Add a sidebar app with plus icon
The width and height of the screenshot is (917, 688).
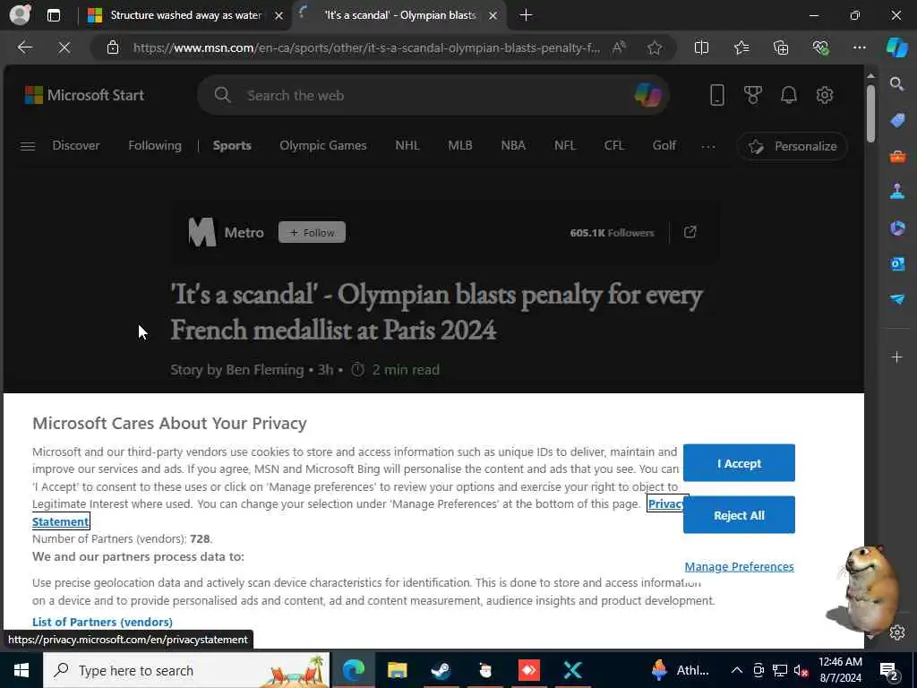(x=896, y=357)
